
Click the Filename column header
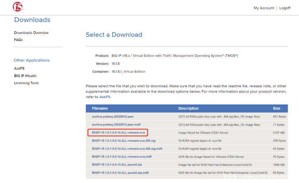[100, 108]
